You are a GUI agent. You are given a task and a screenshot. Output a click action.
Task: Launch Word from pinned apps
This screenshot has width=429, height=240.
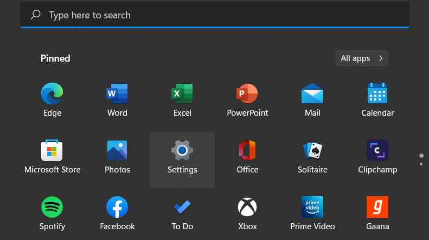point(117,94)
